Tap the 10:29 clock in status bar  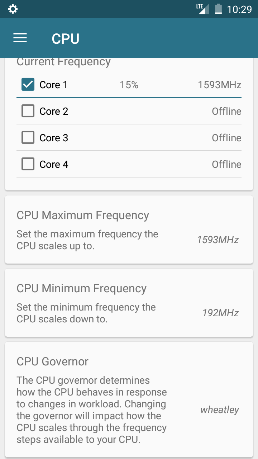tap(240, 9)
